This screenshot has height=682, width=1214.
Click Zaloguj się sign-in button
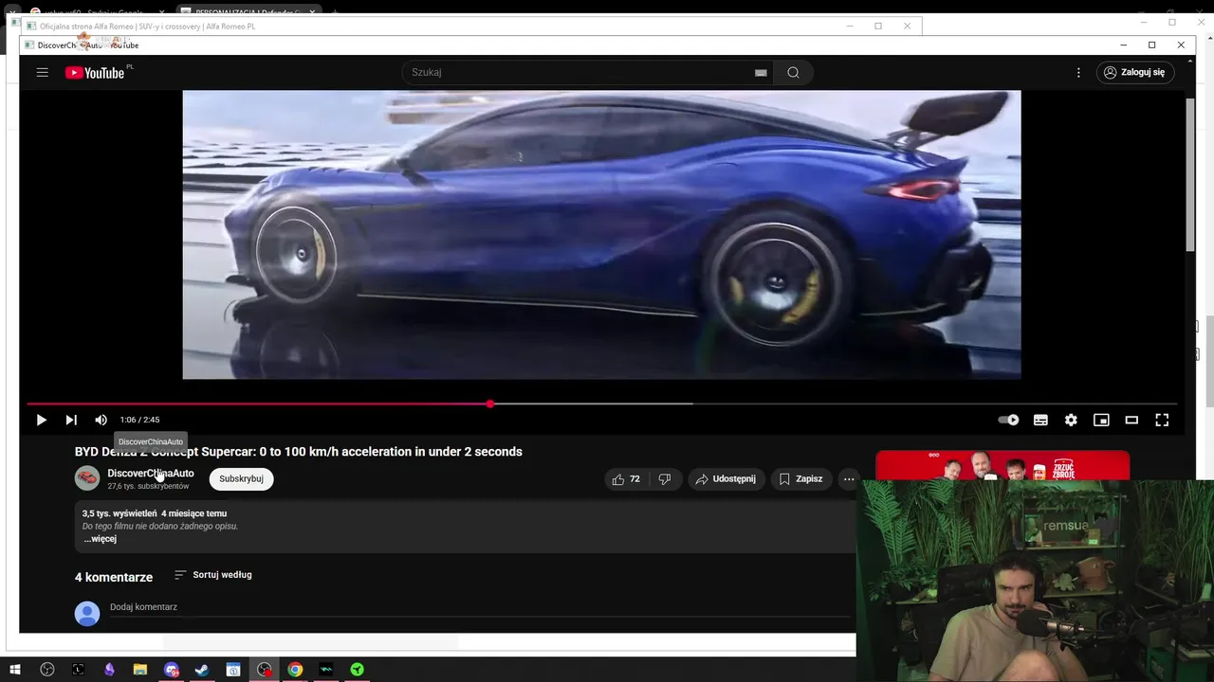[x=1135, y=72]
